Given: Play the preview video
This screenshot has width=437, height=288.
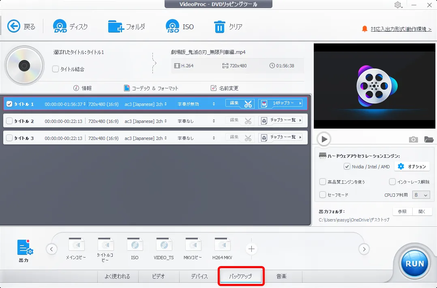Looking at the screenshot, I should 324,139.
